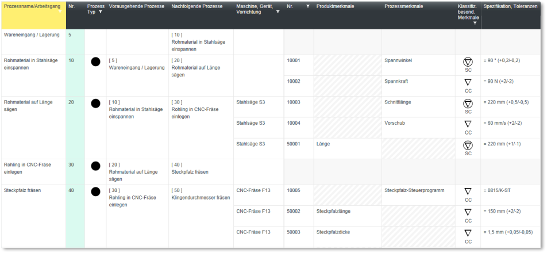
Task: Click the Spannkraft process characteristic
Action: coord(396,81)
